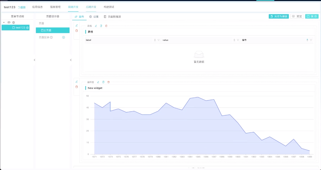Image resolution: width=321 pixels, height=170 pixels.
Task: Collapse the root folder in menu tree
Action: click(x=4, y=22)
